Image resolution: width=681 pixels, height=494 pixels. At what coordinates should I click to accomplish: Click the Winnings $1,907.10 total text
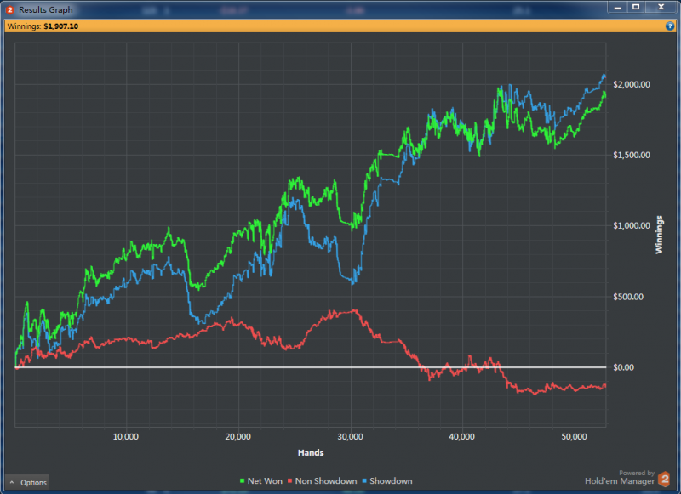pos(43,26)
